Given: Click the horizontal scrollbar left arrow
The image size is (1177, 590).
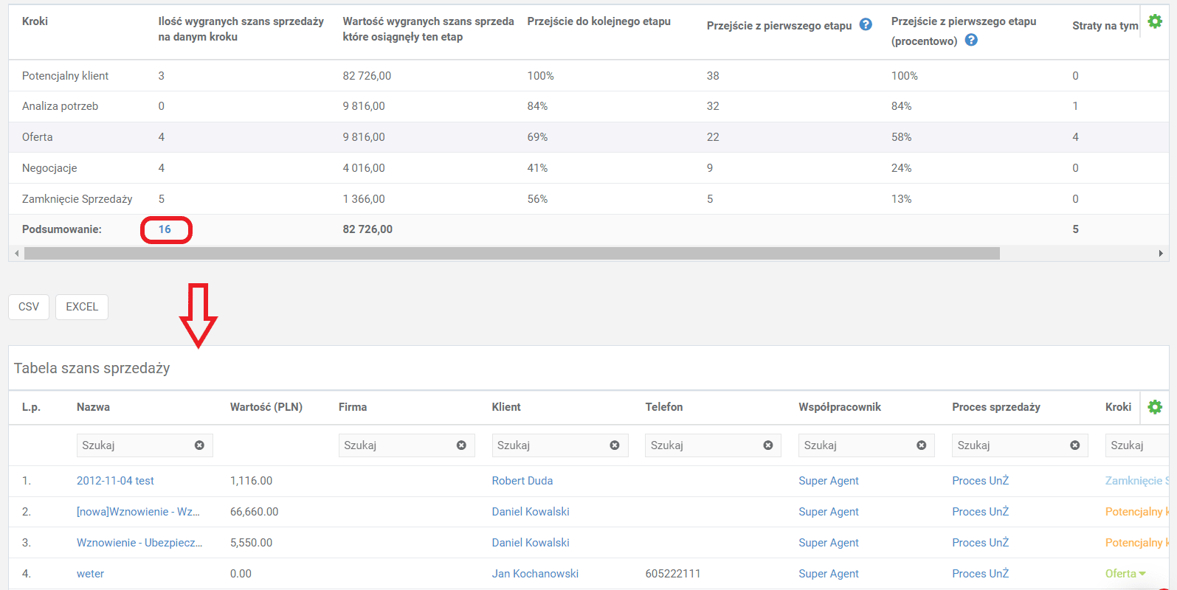Looking at the screenshot, I should pos(16,254).
